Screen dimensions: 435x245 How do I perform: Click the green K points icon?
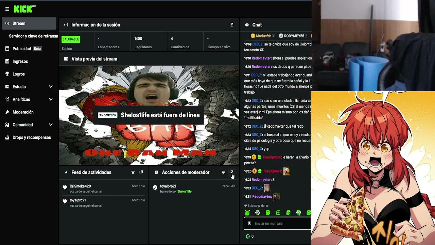tap(248, 236)
